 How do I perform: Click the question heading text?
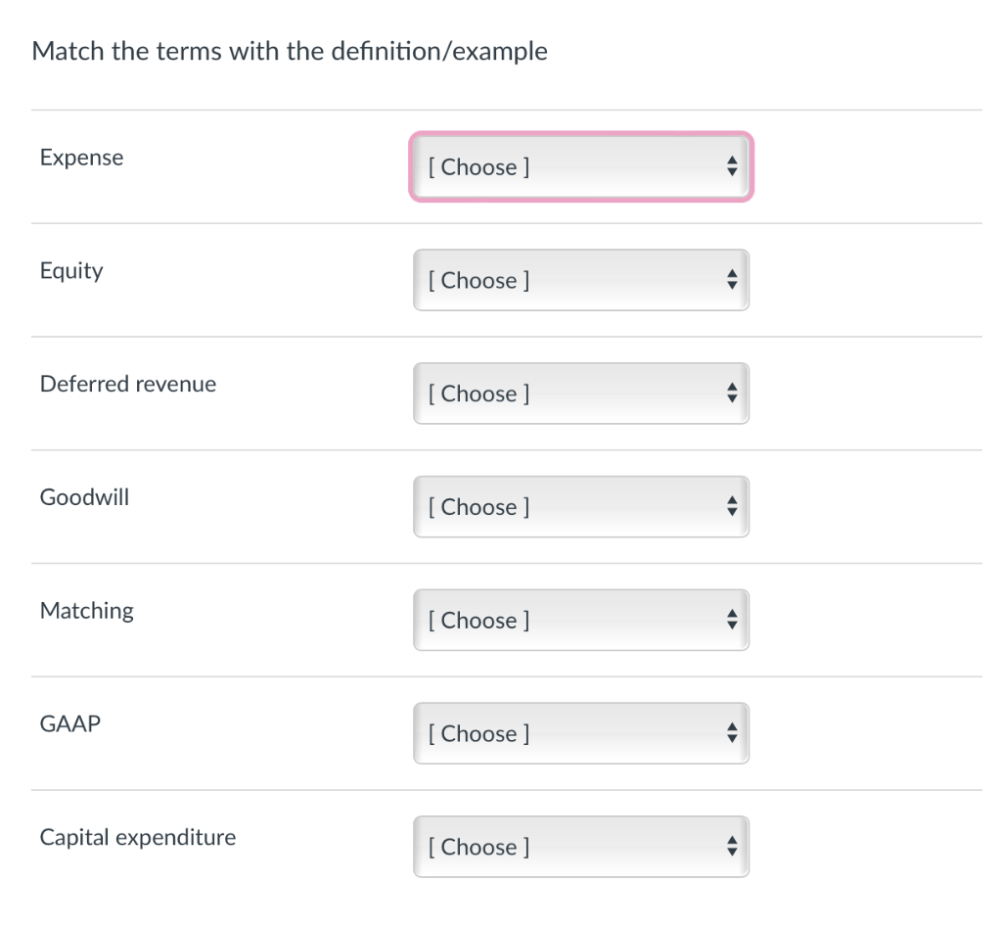point(290,51)
